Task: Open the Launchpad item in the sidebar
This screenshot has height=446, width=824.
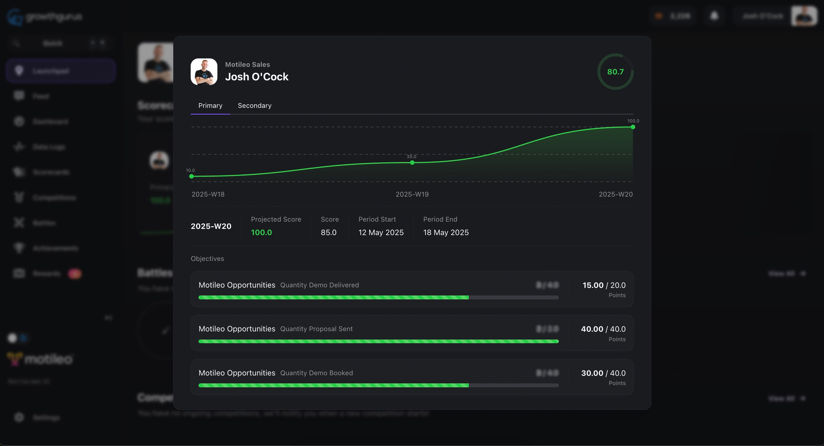Action: pyautogui.click(x=60, y=70)
